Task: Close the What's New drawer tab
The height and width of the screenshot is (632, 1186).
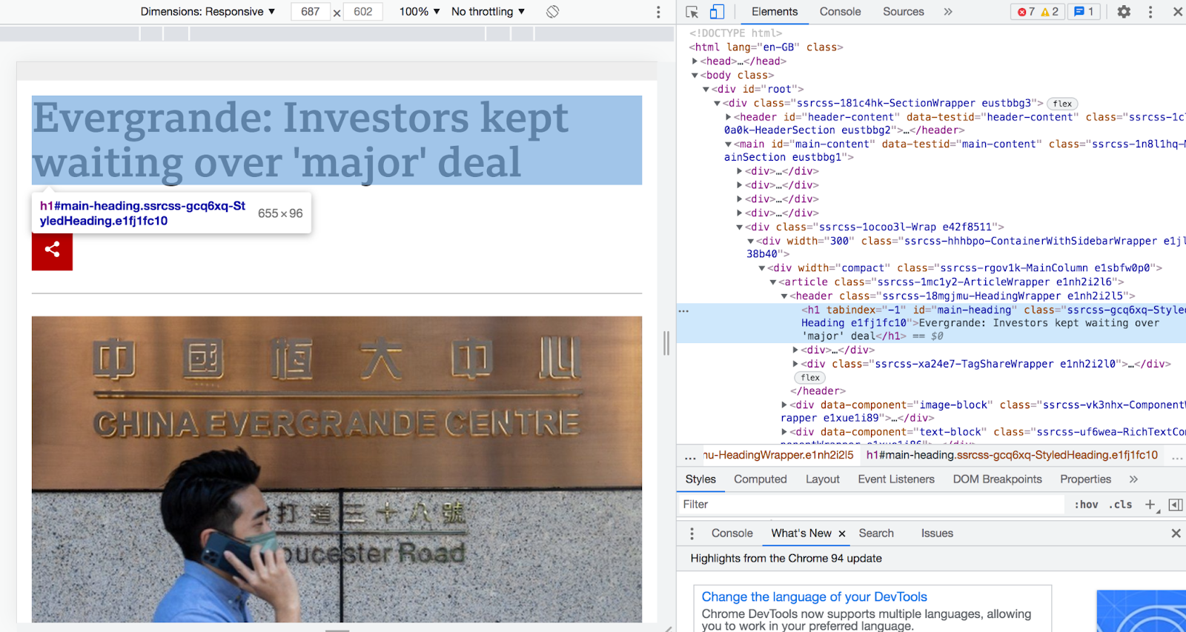Action: [x=842, y=533]
